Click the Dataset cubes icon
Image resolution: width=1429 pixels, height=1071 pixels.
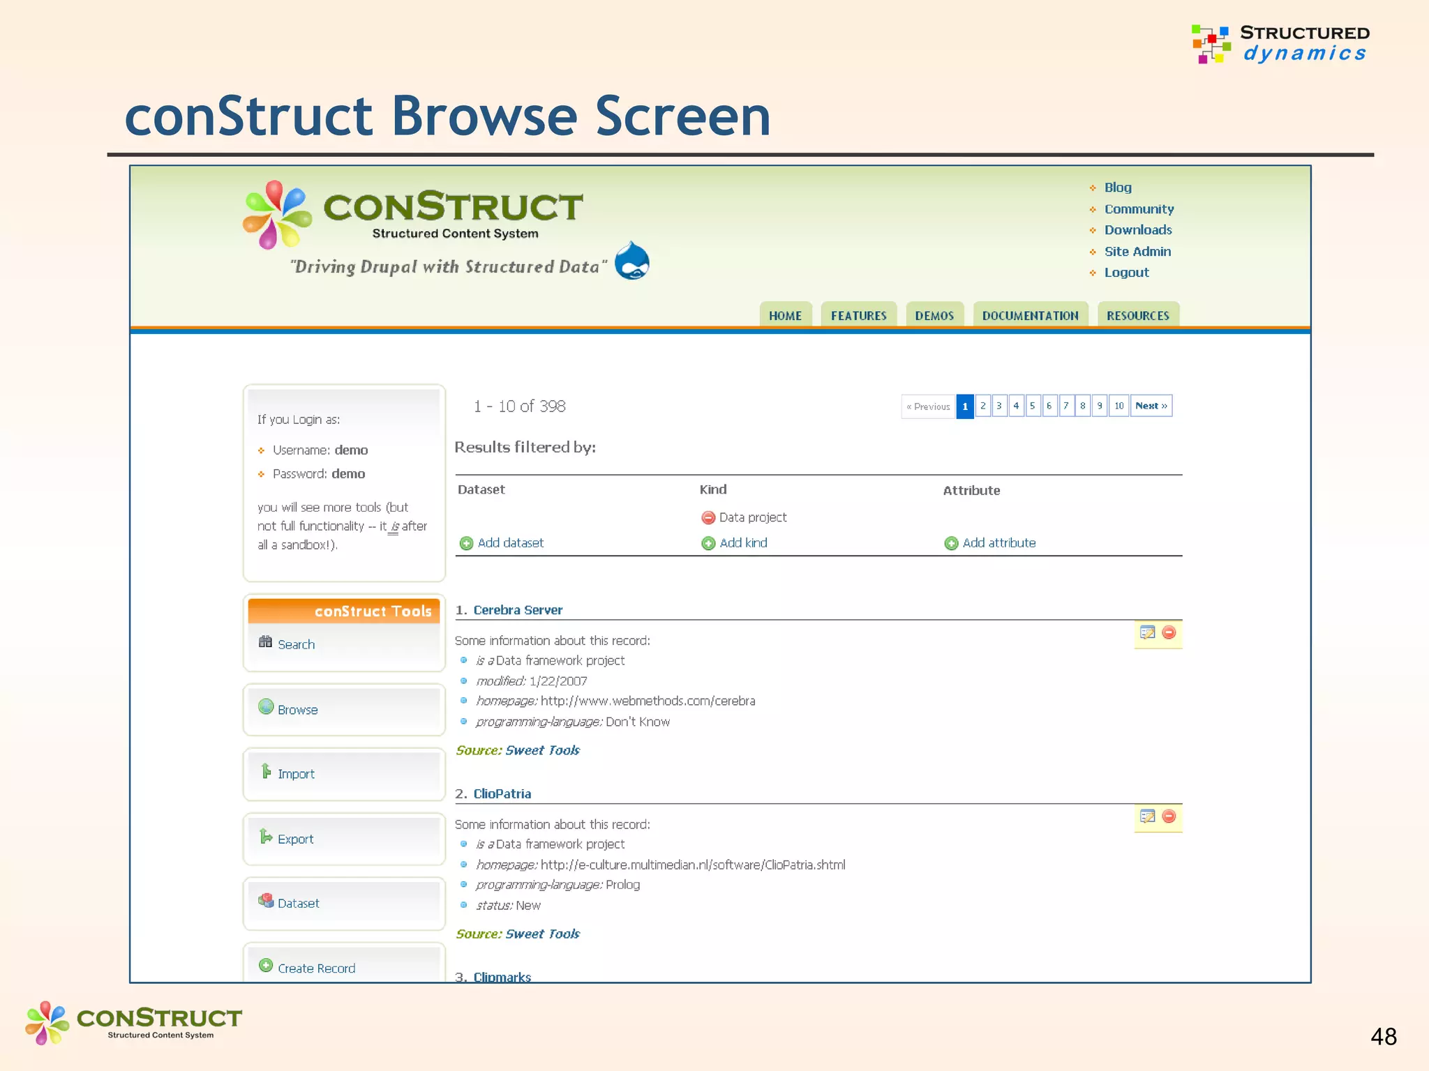point(266,900)
